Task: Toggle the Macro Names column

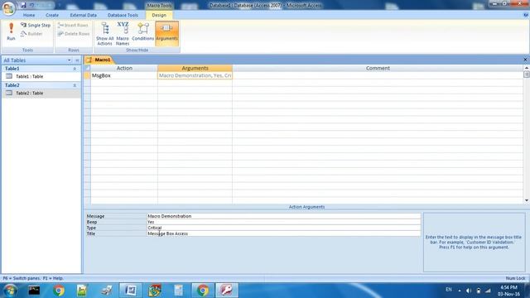Action: pyautogui.click(x=123, y=34)
